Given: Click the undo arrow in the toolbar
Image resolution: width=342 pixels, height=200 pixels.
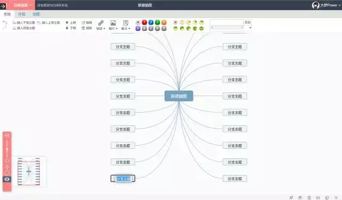Looking at the screenshot, I should 5,22.
